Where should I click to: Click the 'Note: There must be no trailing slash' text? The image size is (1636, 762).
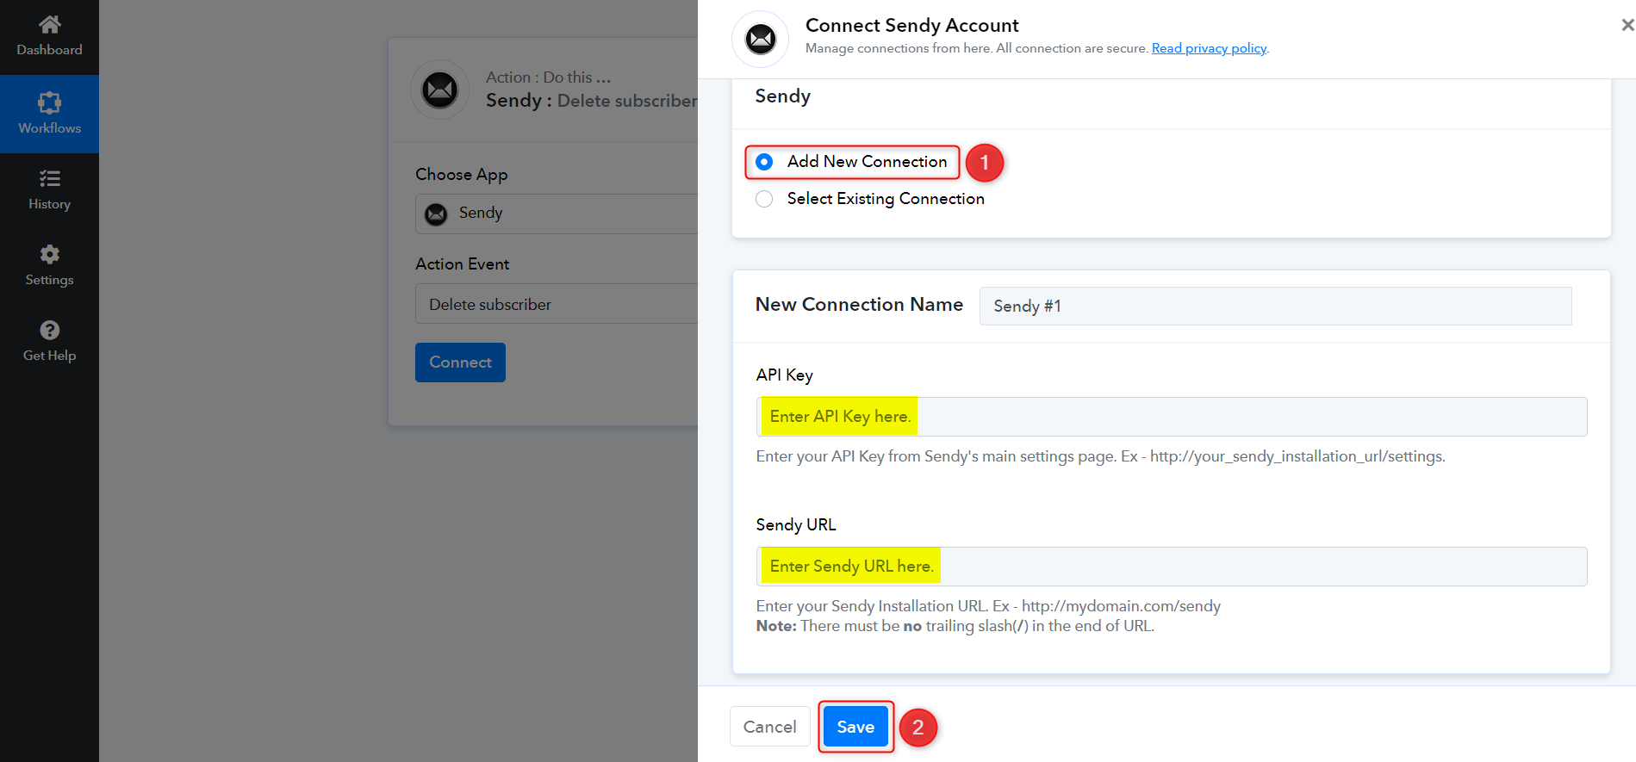(955, 626)
